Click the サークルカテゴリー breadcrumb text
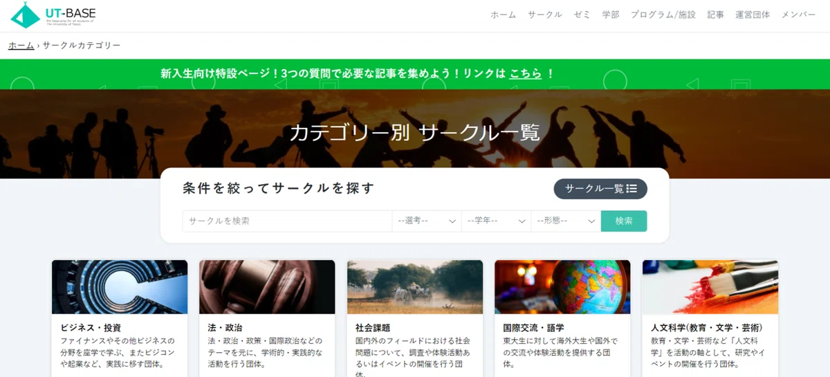 [x=82, y=46]
